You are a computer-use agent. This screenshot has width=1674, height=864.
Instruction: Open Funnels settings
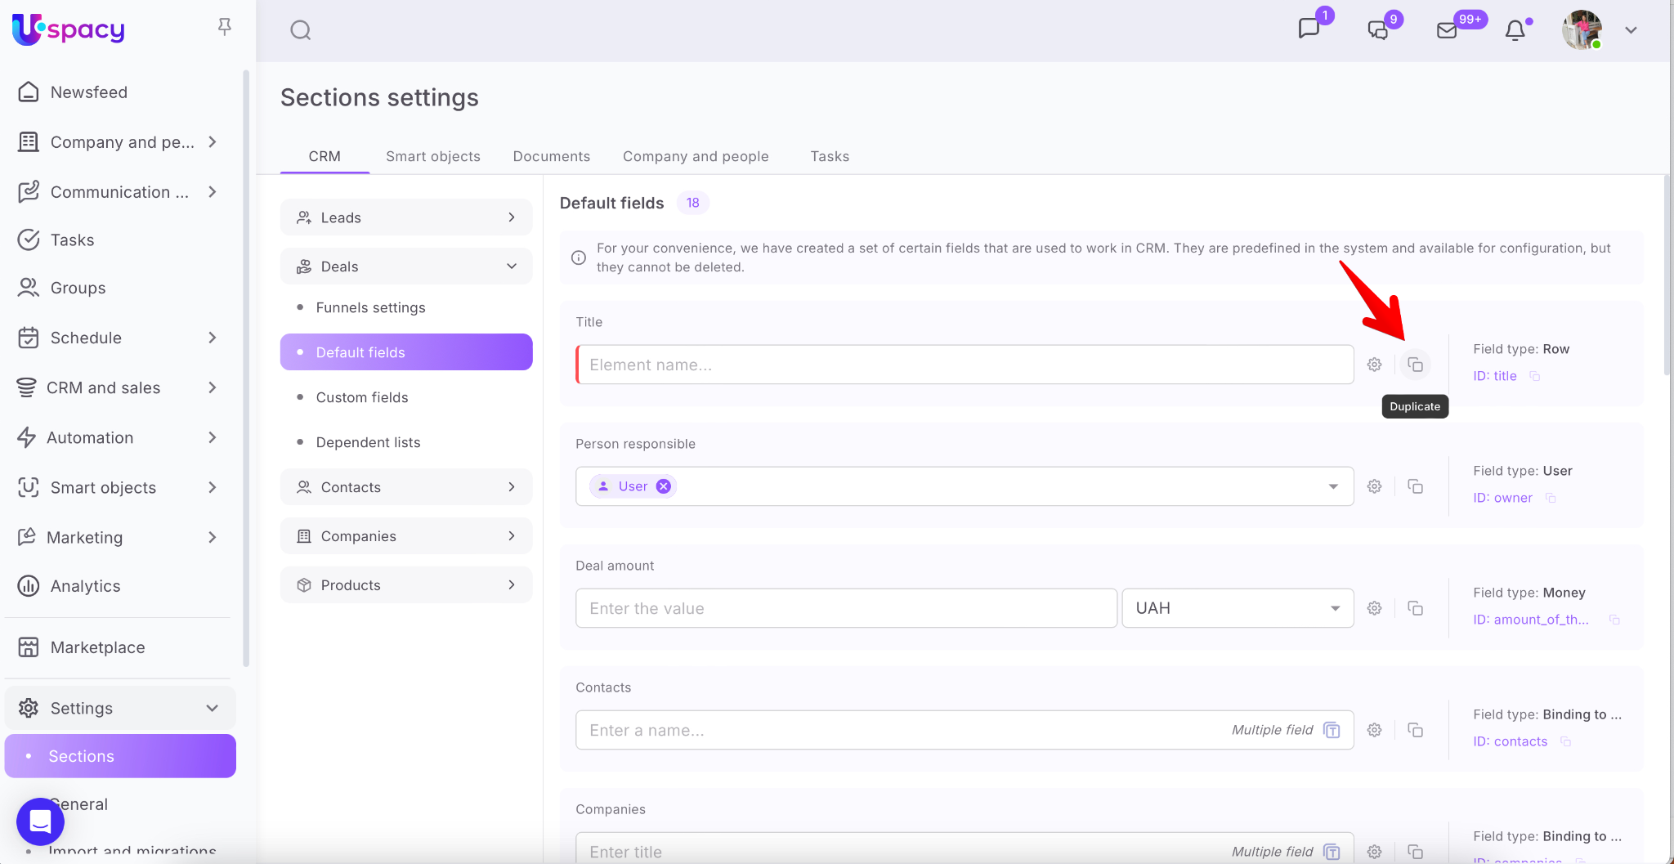370,307
